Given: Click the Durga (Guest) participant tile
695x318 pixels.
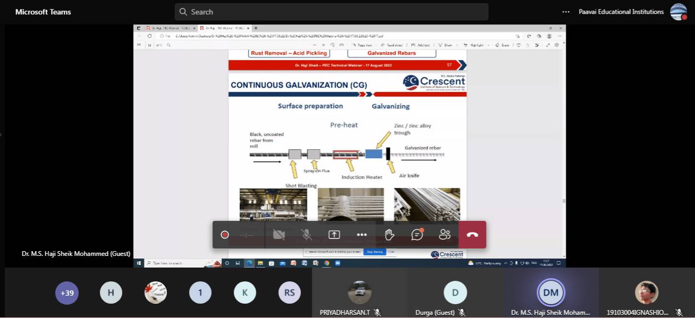Looking at the screenshot, I should click(455, 293).
